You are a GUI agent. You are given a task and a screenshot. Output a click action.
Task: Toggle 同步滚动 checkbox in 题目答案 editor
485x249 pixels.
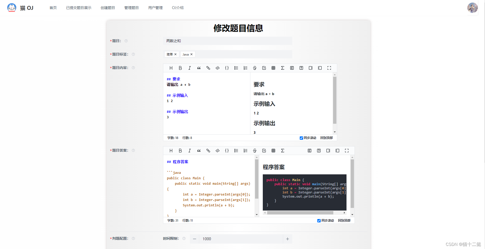point(319,221)
